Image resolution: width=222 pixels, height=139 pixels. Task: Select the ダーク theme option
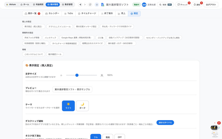[82, 106]
